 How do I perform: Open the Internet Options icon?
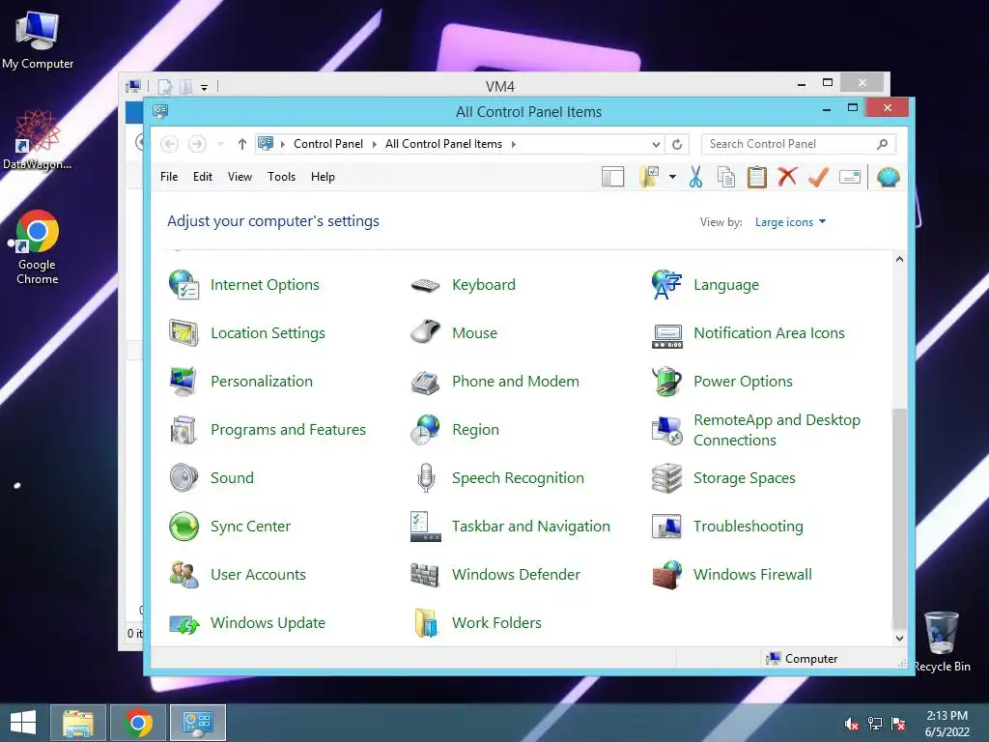pyautogui.click(x=184, y=285)
